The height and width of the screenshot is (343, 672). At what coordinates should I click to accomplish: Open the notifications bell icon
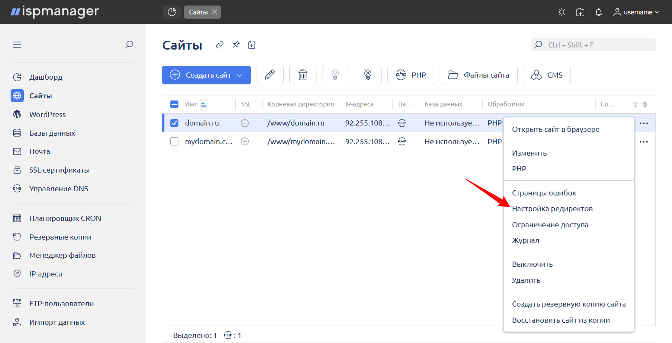pyautogui.click(x=599, y=12)
